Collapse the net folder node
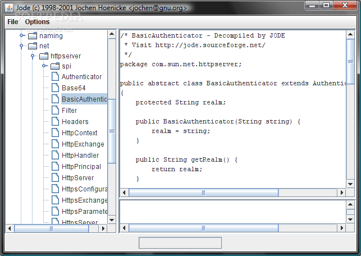 21,46
